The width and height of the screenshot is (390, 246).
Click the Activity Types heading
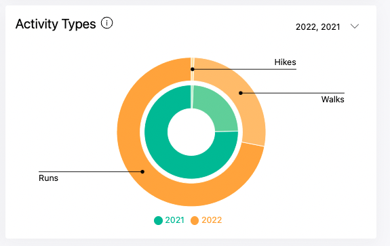point(56,24)
